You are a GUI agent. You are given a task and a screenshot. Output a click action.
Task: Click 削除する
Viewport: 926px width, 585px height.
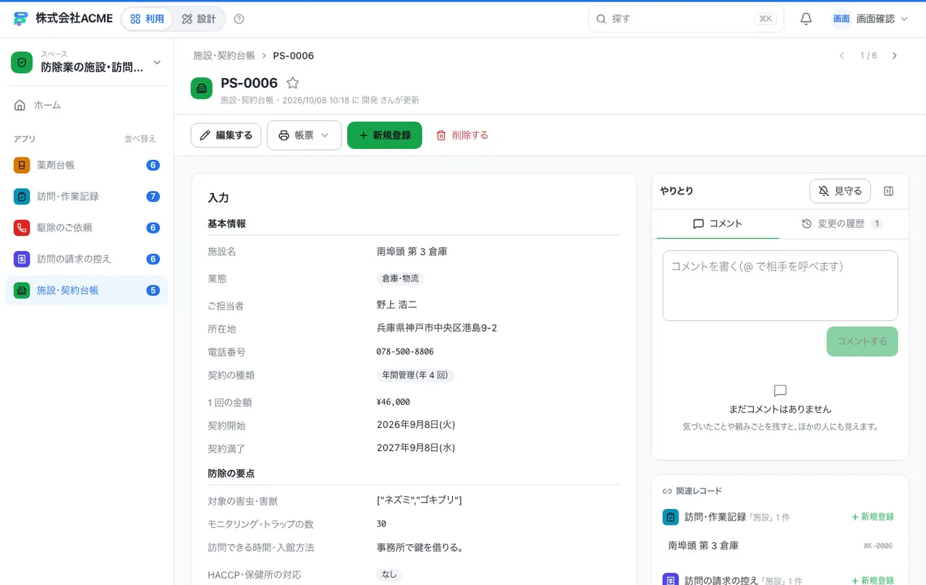pos(462,135)
